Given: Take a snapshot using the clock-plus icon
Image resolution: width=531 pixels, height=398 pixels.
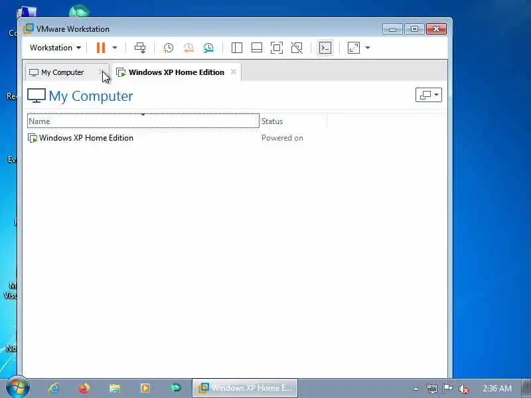Looking at the screenshot, I should 168,48.
